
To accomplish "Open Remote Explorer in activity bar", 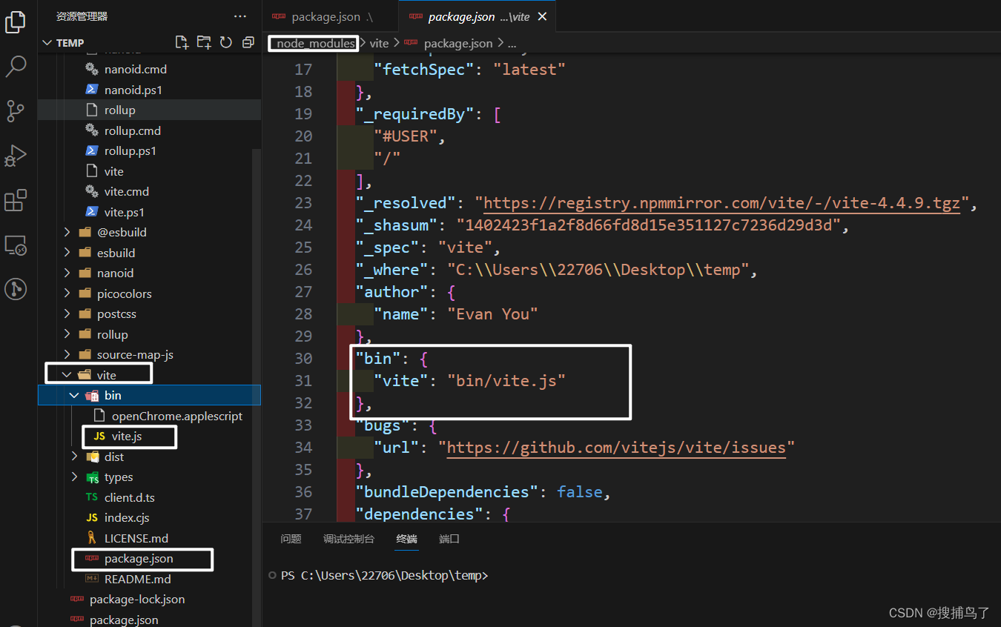I will coord(16,245).
